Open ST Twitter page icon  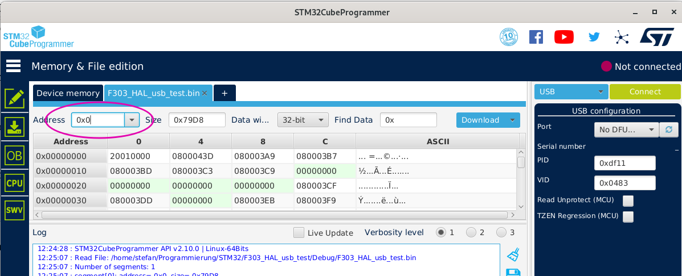pos(594,37)
